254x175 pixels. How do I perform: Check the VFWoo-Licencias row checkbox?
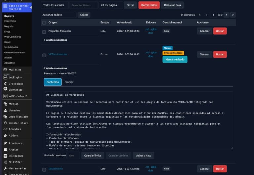44,55
